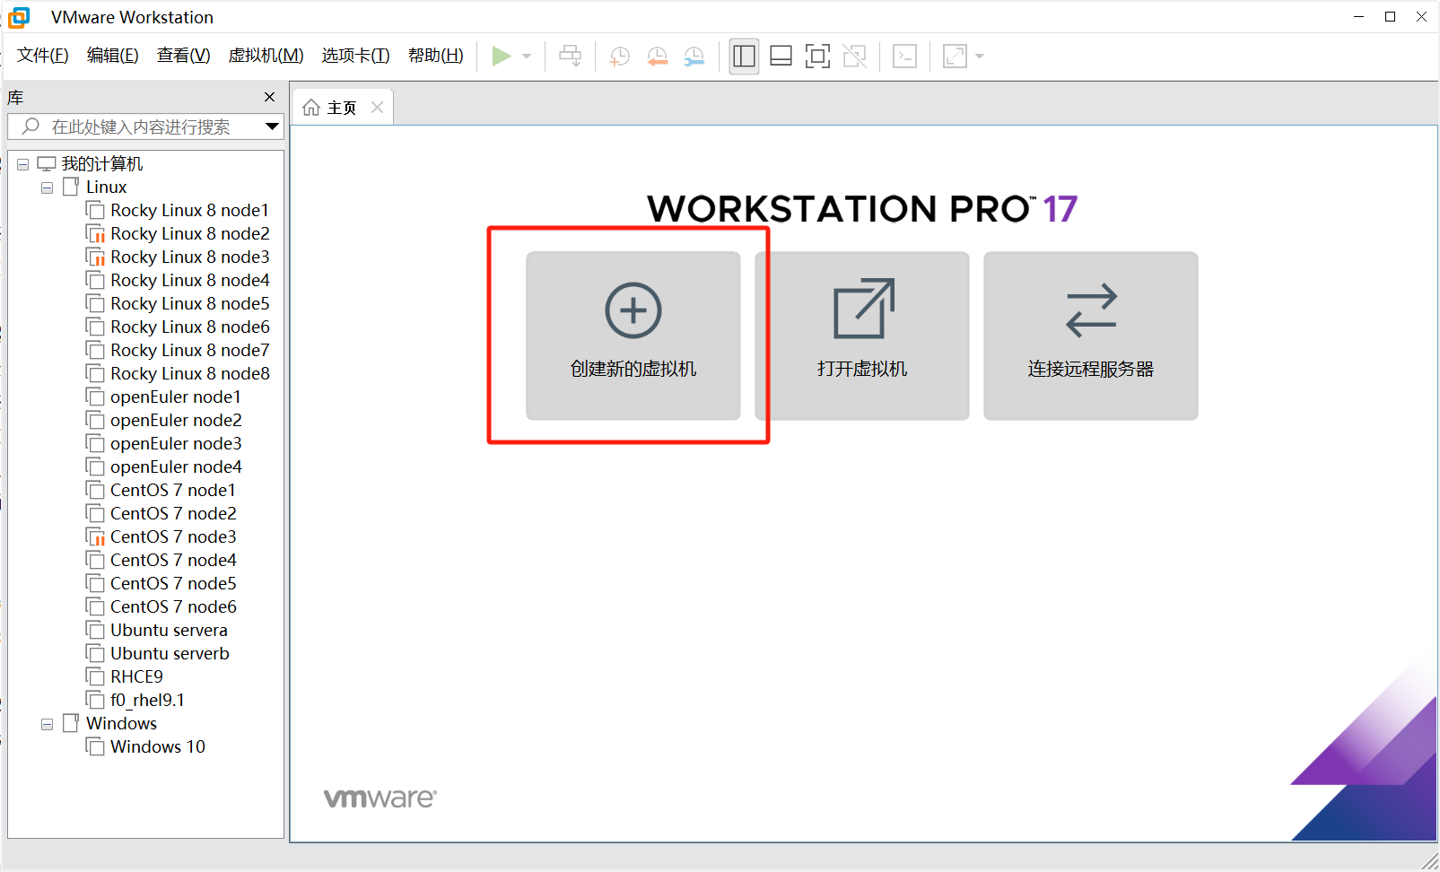
Task: Click the Send Ctrl+Alt+Del toolbar icon
Action: click(x=570, y=57)
